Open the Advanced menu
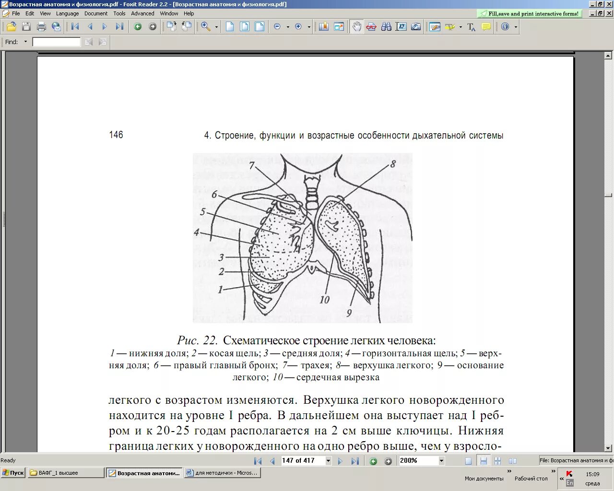The height and width of the screenshot is (491, 614). [142, 13]
